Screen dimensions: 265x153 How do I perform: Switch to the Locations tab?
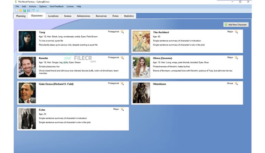click(x=53, y=16)
